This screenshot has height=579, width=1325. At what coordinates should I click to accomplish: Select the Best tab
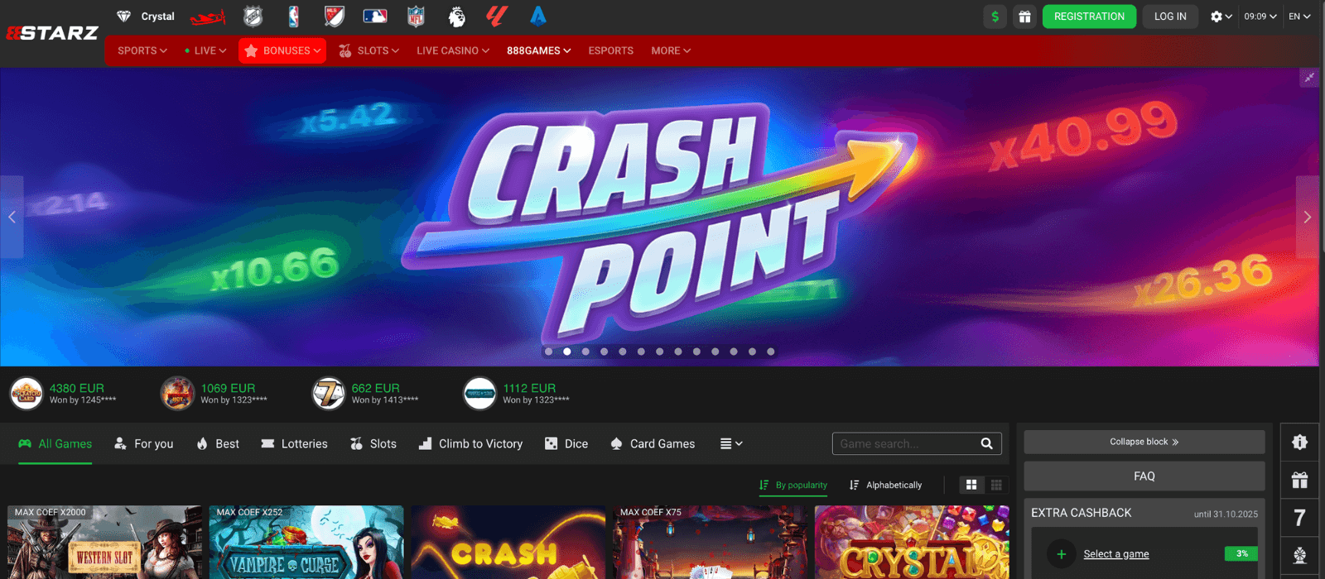218,444
